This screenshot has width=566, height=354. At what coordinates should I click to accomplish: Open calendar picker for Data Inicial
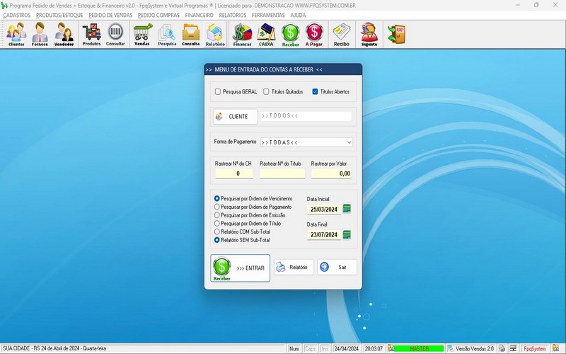pos(347,209)
